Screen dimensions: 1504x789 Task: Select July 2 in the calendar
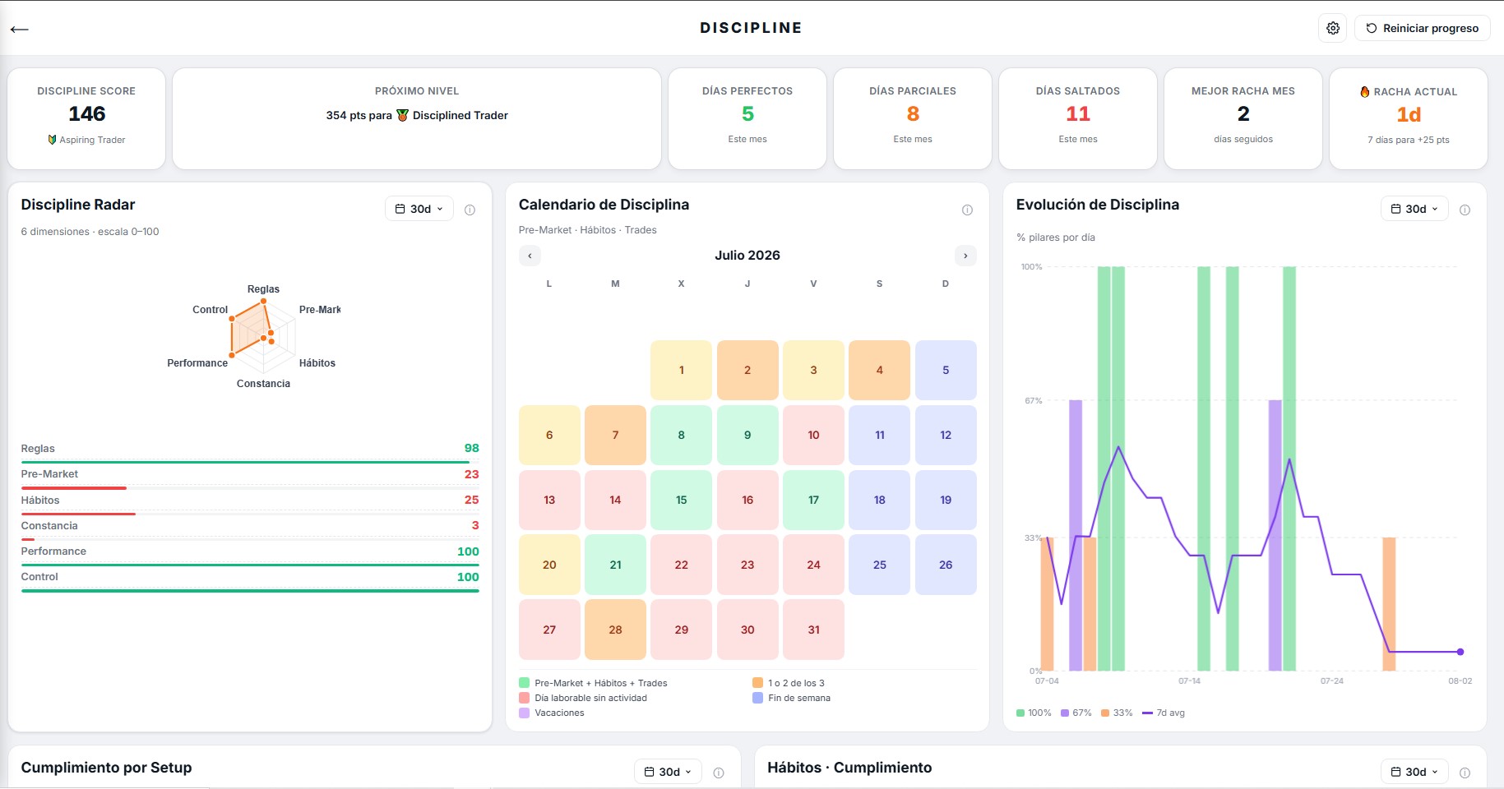click(747, 370)
